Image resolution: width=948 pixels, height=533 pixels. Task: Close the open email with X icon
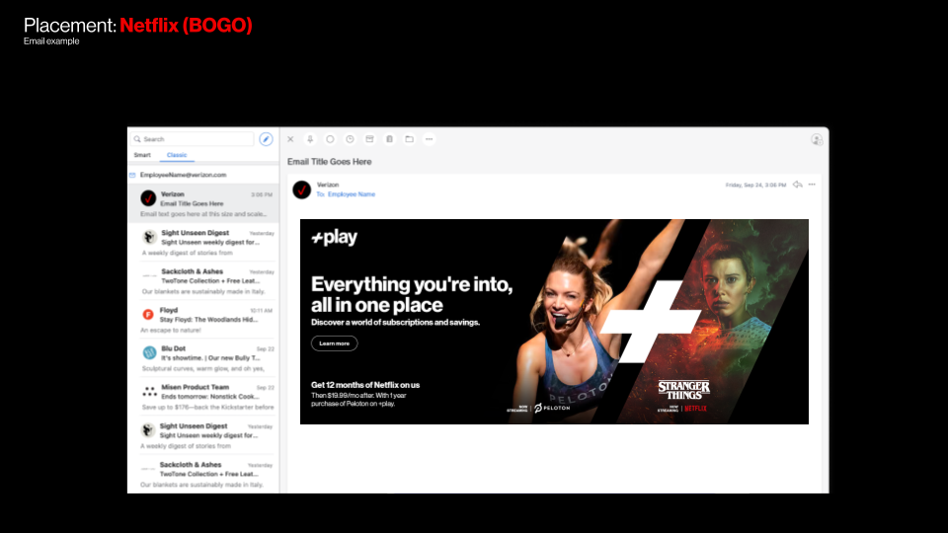290,139
